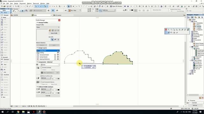Toggle visibility of the Vertical Stretch layer

tap(58, 57)
